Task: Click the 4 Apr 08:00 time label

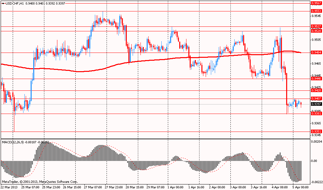Action: [x=280, y=187]
